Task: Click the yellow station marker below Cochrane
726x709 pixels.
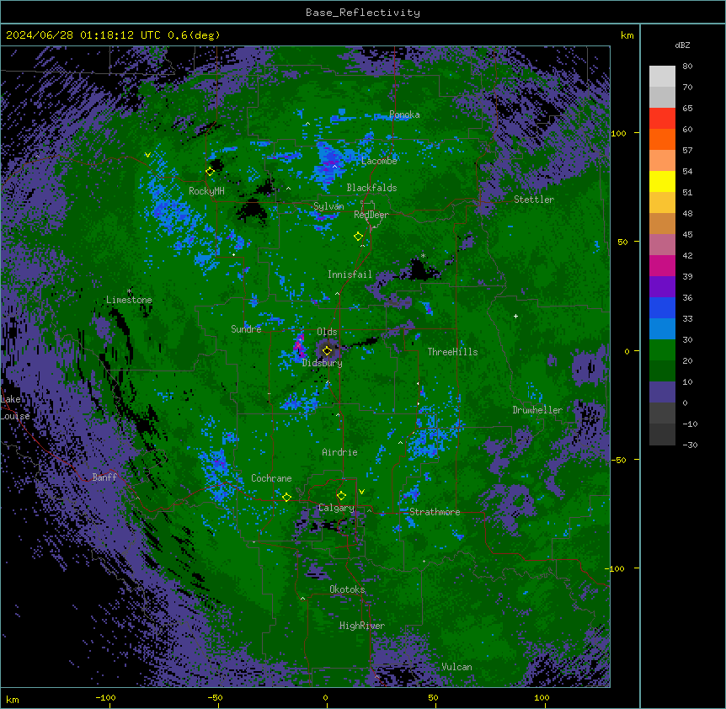Action: pyautogui.click(x=286, y=498)
